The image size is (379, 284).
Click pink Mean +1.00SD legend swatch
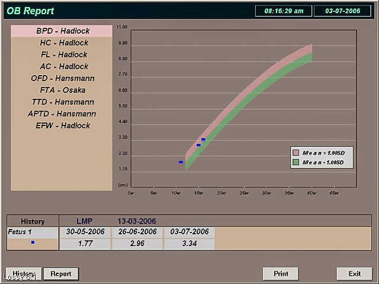296,152
